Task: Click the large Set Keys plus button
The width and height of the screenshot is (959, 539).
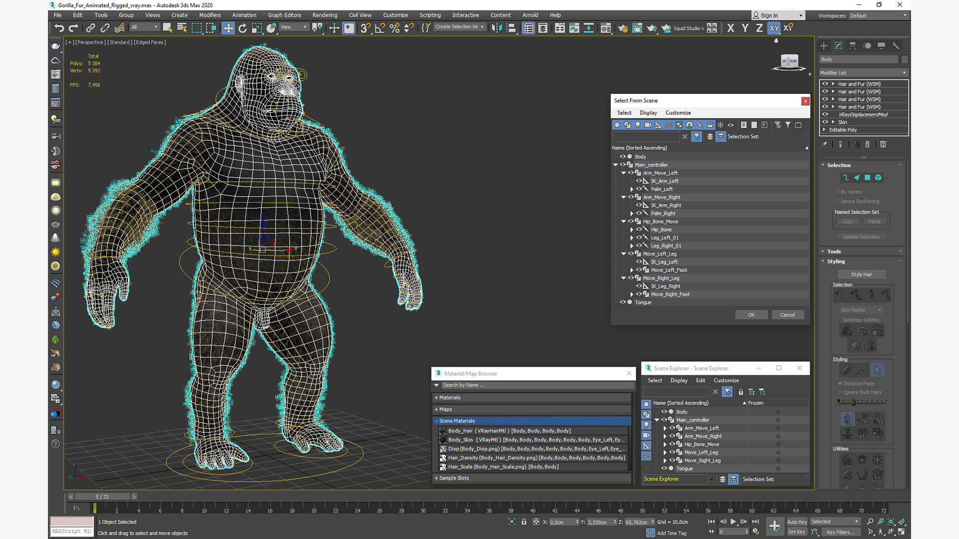Action: [x=775, y=526]
